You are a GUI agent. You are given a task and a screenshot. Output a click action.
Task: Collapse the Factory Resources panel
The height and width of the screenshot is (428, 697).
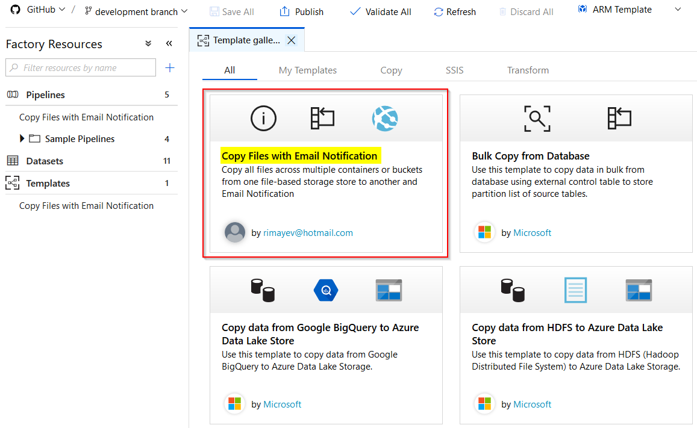pos(169,43)
